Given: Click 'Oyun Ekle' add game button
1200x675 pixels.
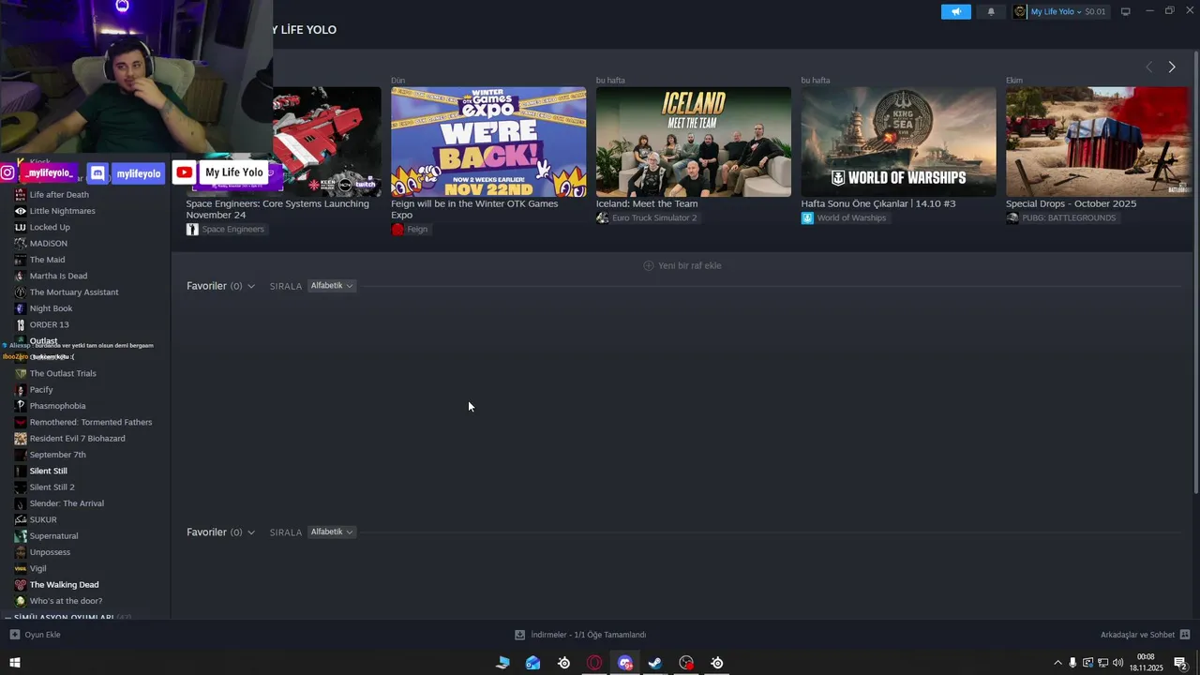Looking at the screenshot, I should tap(36, 635).
